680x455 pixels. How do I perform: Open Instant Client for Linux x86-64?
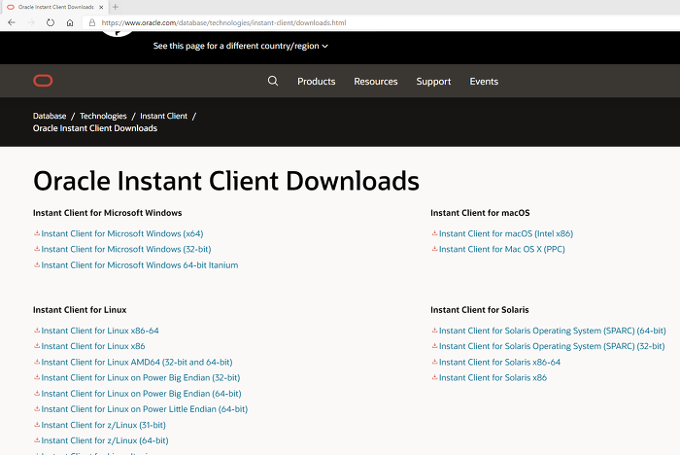coord(100,331)
